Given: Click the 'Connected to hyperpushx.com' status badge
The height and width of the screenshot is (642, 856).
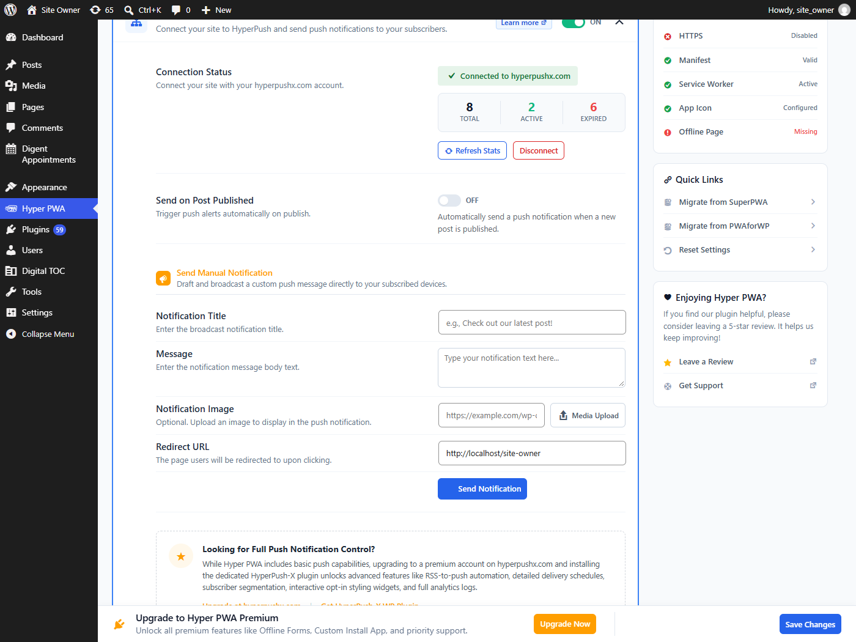Looking at the screenshot, I should [x=507, y=76].
